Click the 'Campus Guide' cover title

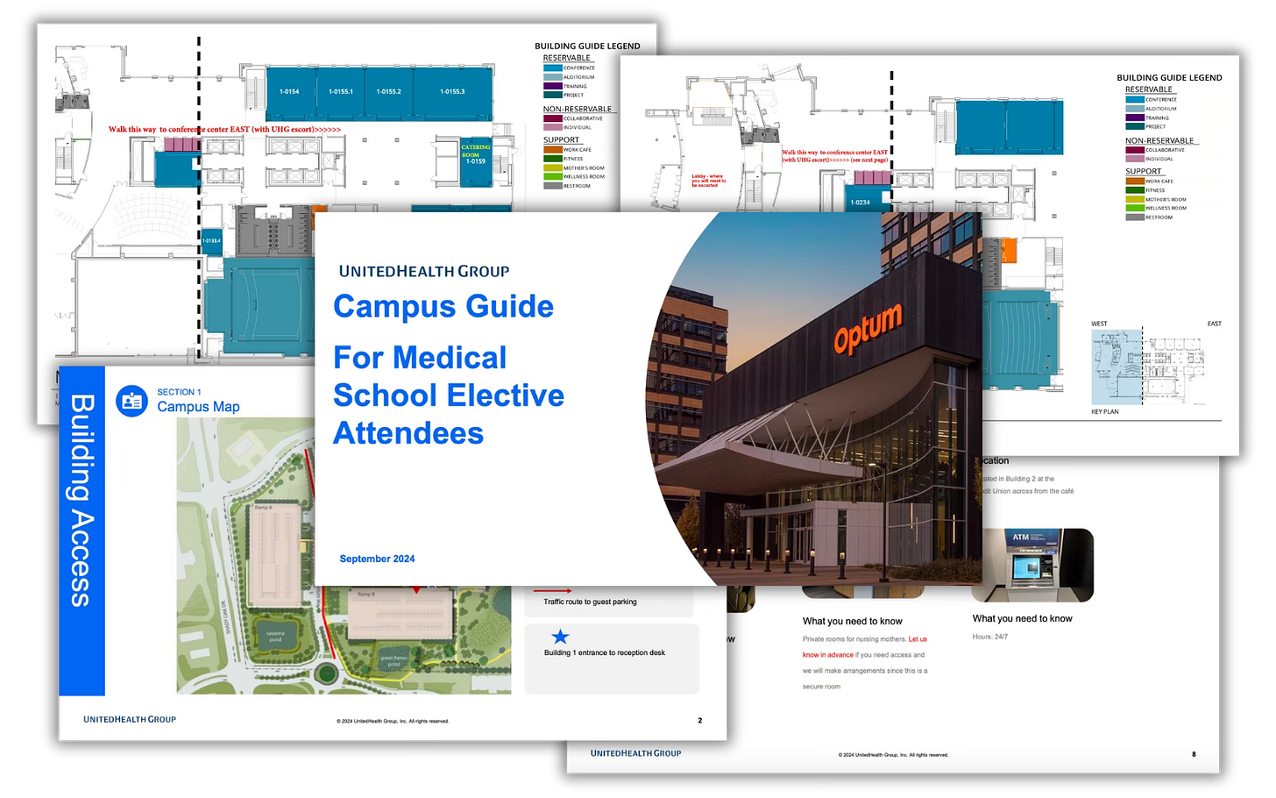[443, 306]
